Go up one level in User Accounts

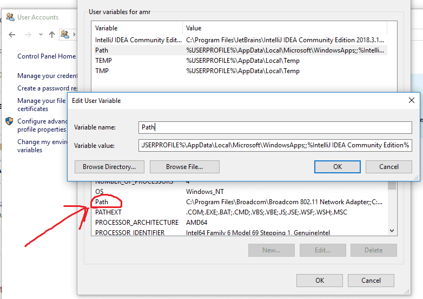coord(52,35)
